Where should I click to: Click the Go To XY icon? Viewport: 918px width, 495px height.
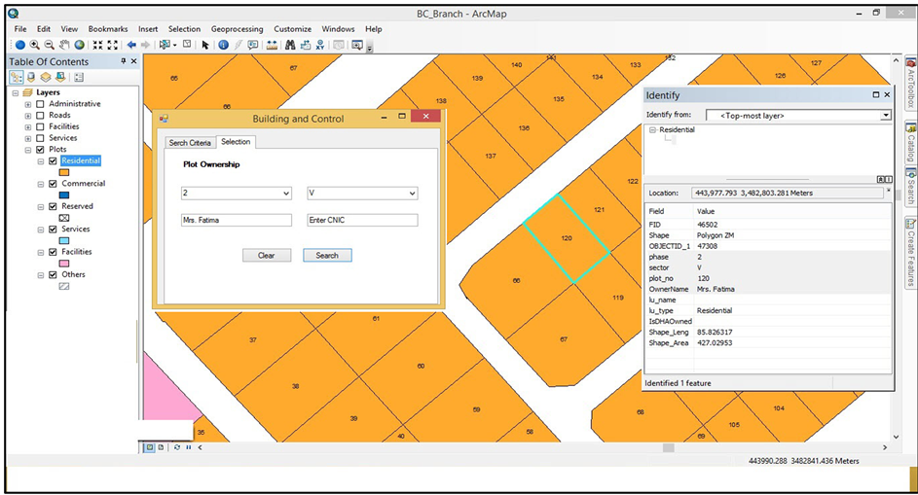point(319,45)
